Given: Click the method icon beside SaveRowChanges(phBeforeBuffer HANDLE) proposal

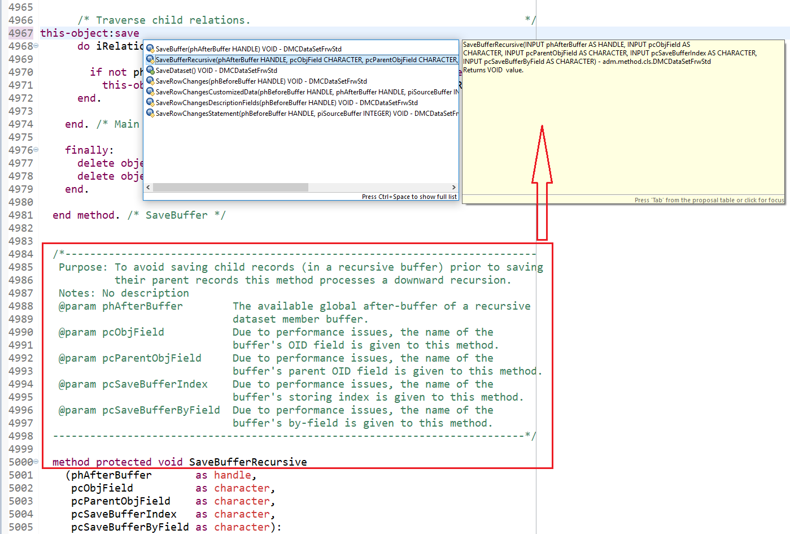Looking at the screenshot, I should (x=150, y=81).
